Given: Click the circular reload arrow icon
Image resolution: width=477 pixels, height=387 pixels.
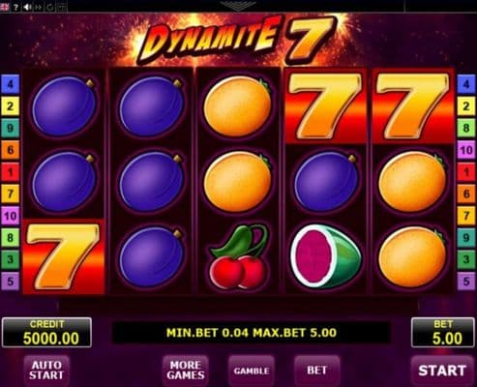Looking at the screenshot, I should click(49, 7).
